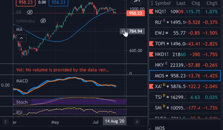The width and height of the screenshot is (223, 130).
Task: Click the red-bordered 958.23 value box
Action: pyautogui.click(x=26, y=2)
